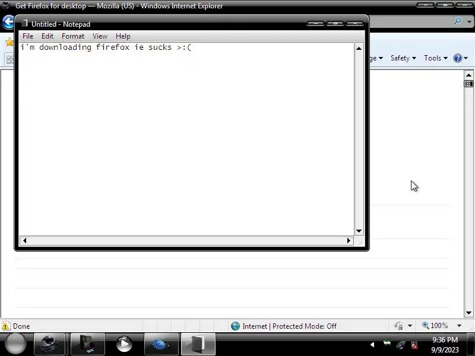Image resolution: width=475 pixels, height=356 pixels.
Task: Click the Internet Protected Mode Off status text
Action: tap(289, 326)
